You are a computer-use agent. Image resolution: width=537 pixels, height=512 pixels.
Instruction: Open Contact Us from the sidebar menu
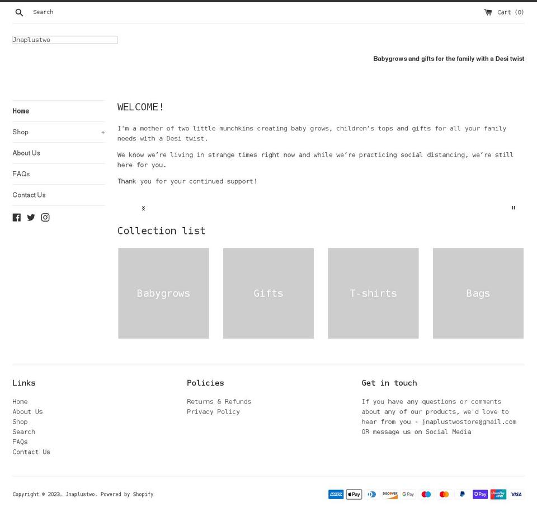click(29, 195)
